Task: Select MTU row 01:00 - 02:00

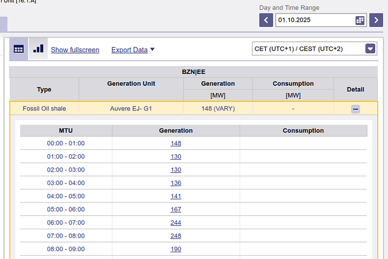Action: tap(193, 156)
